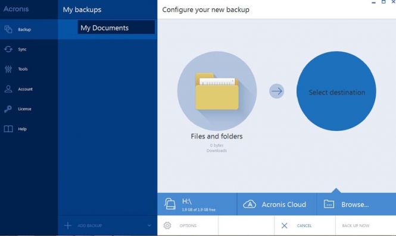
Task: Click the Select destination circle
Action: coord(336,91)
